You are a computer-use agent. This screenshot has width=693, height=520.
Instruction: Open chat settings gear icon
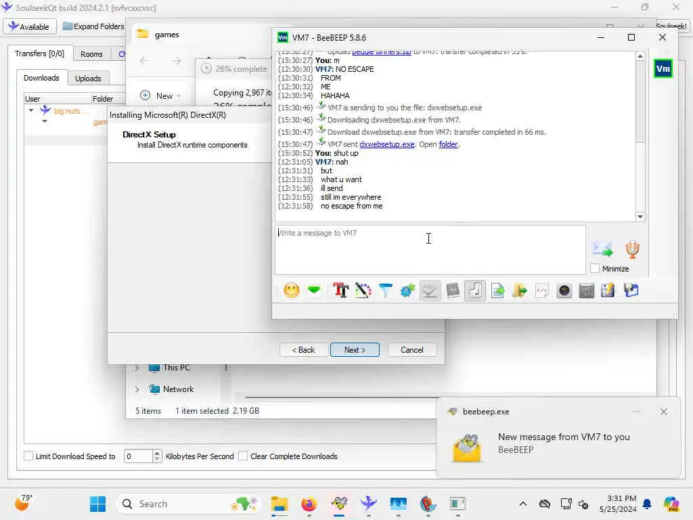(407, 290)
